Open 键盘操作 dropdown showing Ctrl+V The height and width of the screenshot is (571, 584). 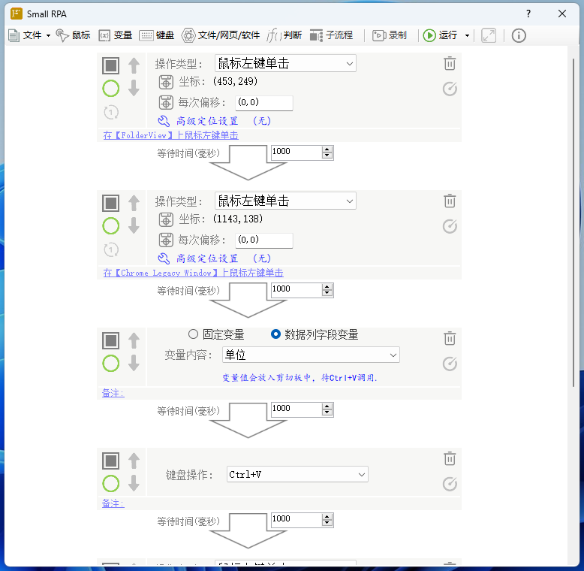(297, 475)
